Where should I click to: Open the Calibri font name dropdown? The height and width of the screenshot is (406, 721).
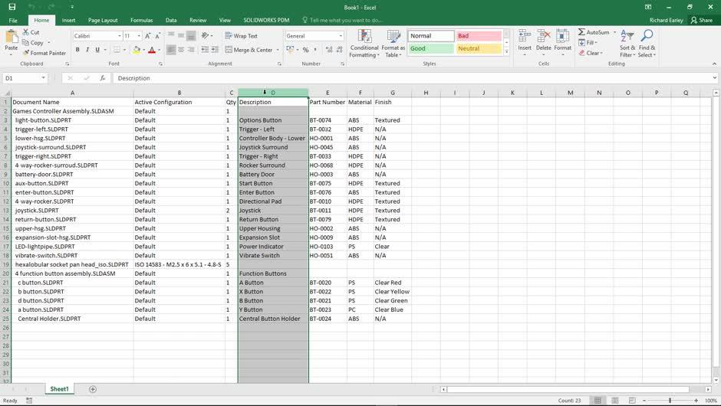(x=120, y=36)
